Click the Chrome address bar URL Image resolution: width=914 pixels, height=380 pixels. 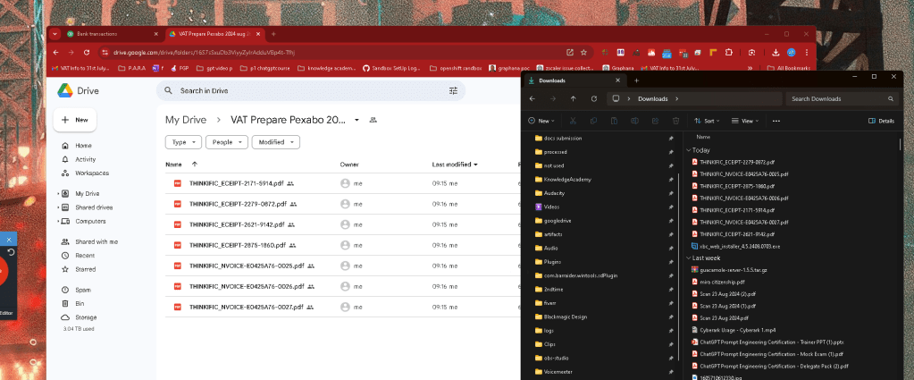point(204,53)
